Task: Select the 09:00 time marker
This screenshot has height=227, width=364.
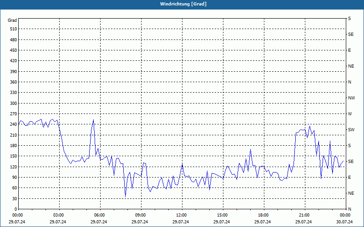Action: tap(141, 215)
